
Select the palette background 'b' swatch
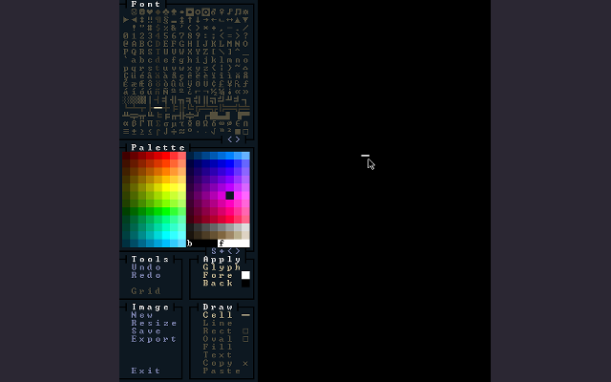[x=201, y=244]
